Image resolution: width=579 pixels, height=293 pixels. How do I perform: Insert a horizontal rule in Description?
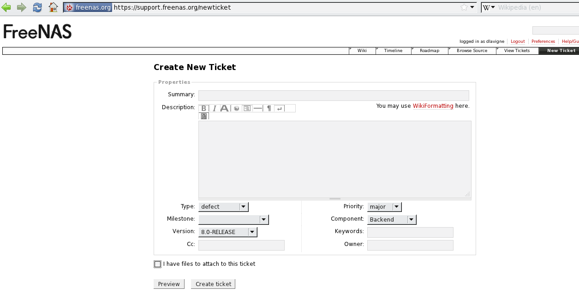click(x=257, y=108)
